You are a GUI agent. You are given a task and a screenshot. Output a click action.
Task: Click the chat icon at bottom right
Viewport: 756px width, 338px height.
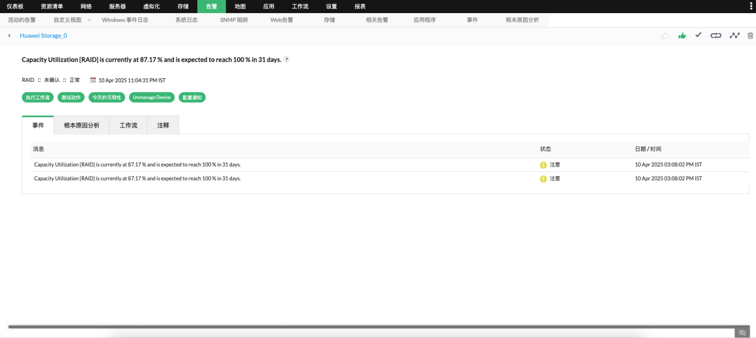point(742,333)
